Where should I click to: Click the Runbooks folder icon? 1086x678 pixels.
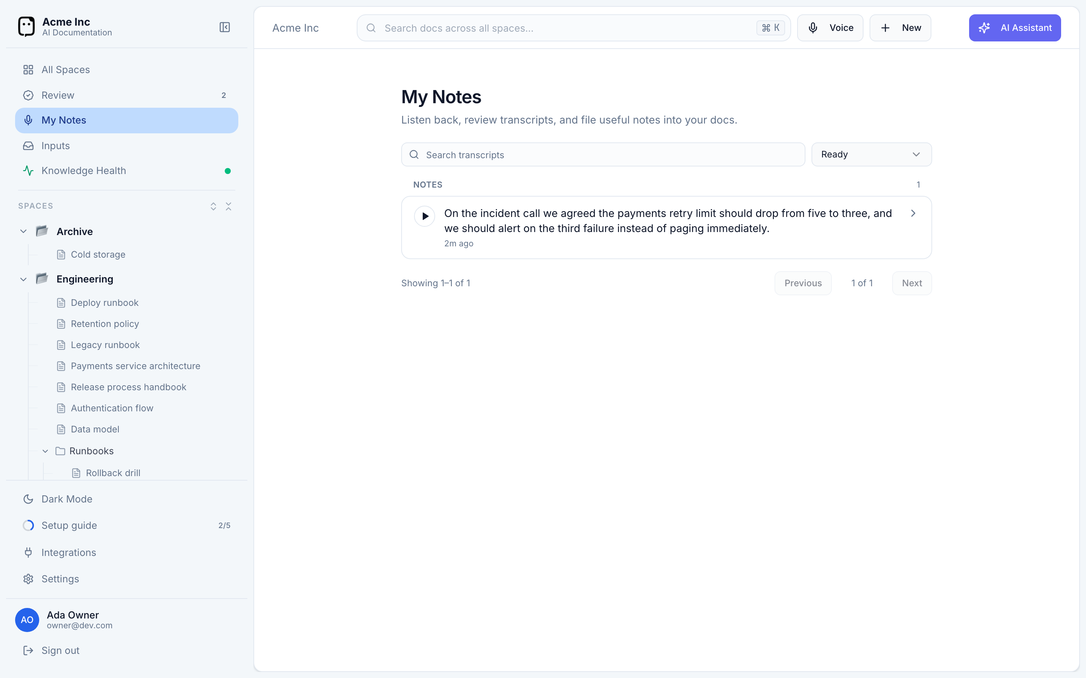(x=60, y=451)
